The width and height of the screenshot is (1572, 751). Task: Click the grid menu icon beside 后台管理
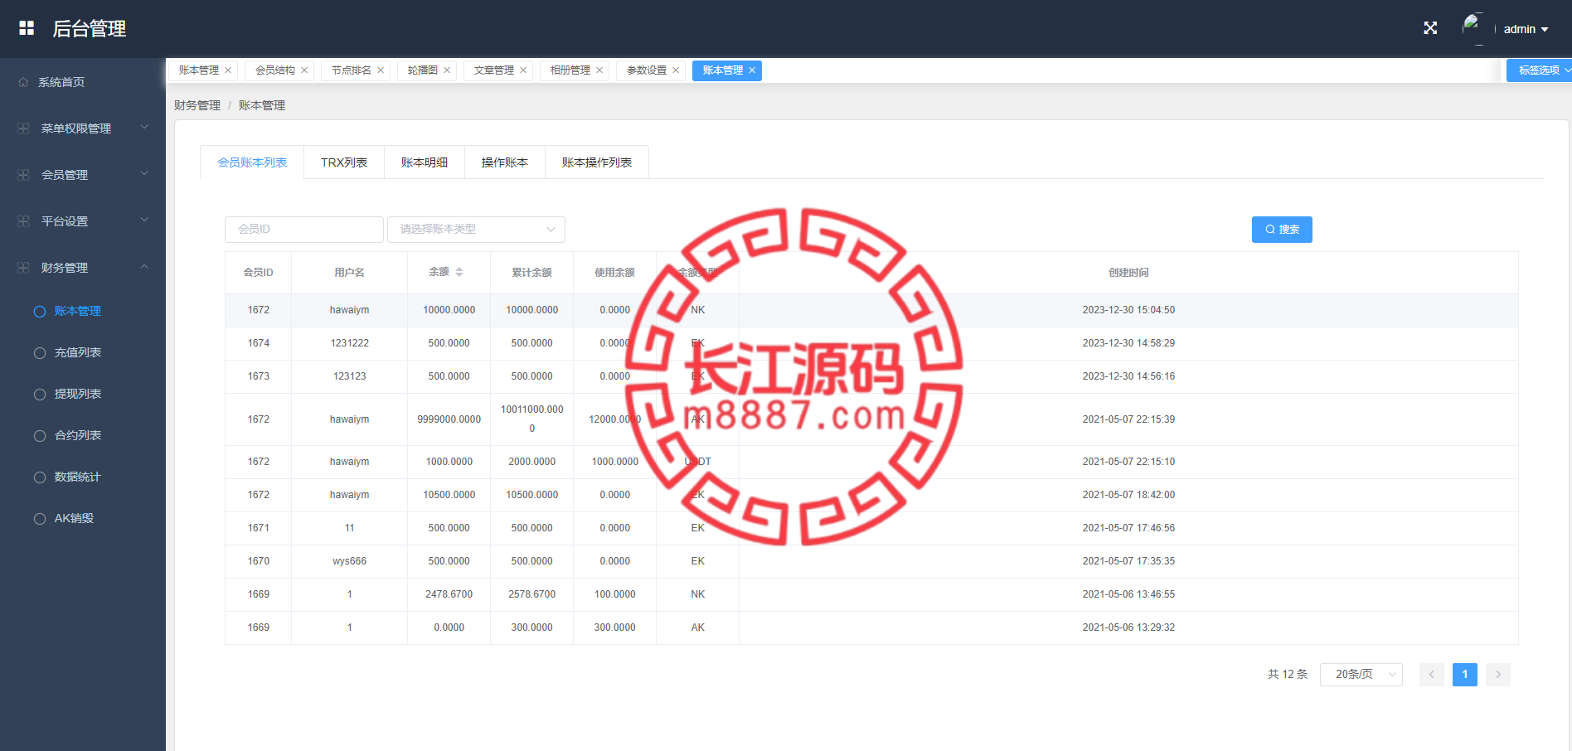(x=27, y=28)
